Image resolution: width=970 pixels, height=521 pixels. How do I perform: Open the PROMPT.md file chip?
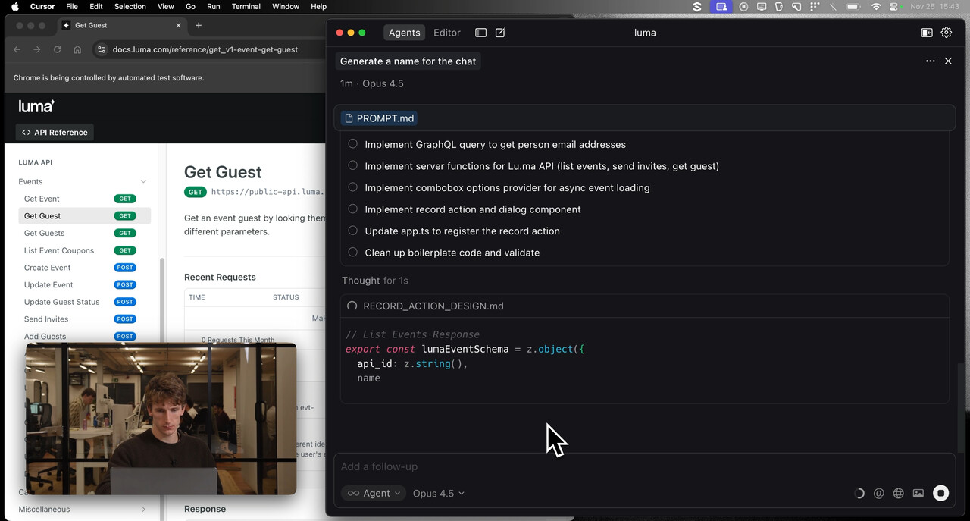(379, 118)
